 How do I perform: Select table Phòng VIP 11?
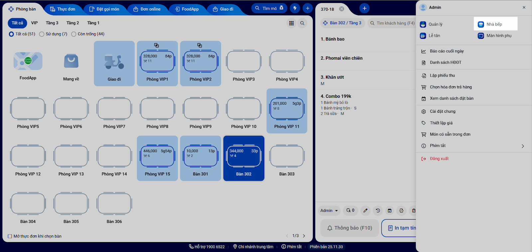(287, 111)
